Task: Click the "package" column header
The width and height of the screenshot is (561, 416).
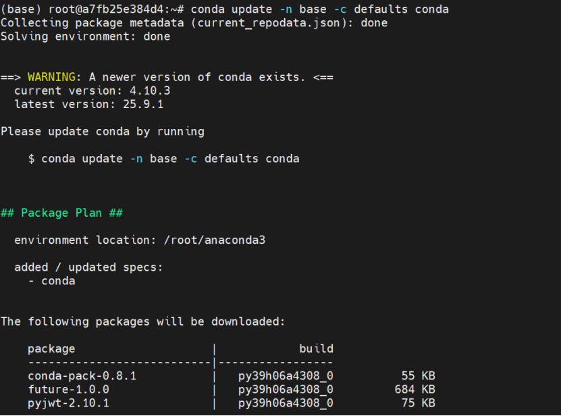Action: point(51,348)
